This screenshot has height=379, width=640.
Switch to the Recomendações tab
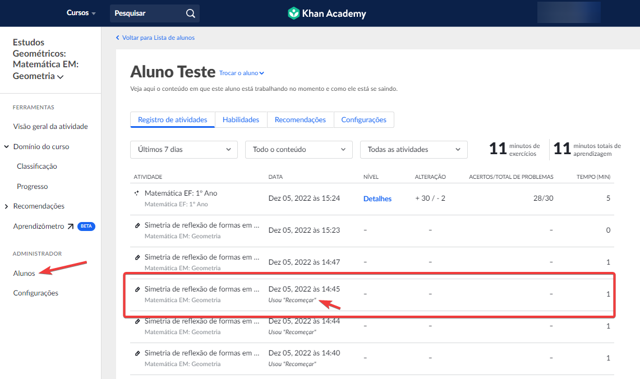[301, 120]
